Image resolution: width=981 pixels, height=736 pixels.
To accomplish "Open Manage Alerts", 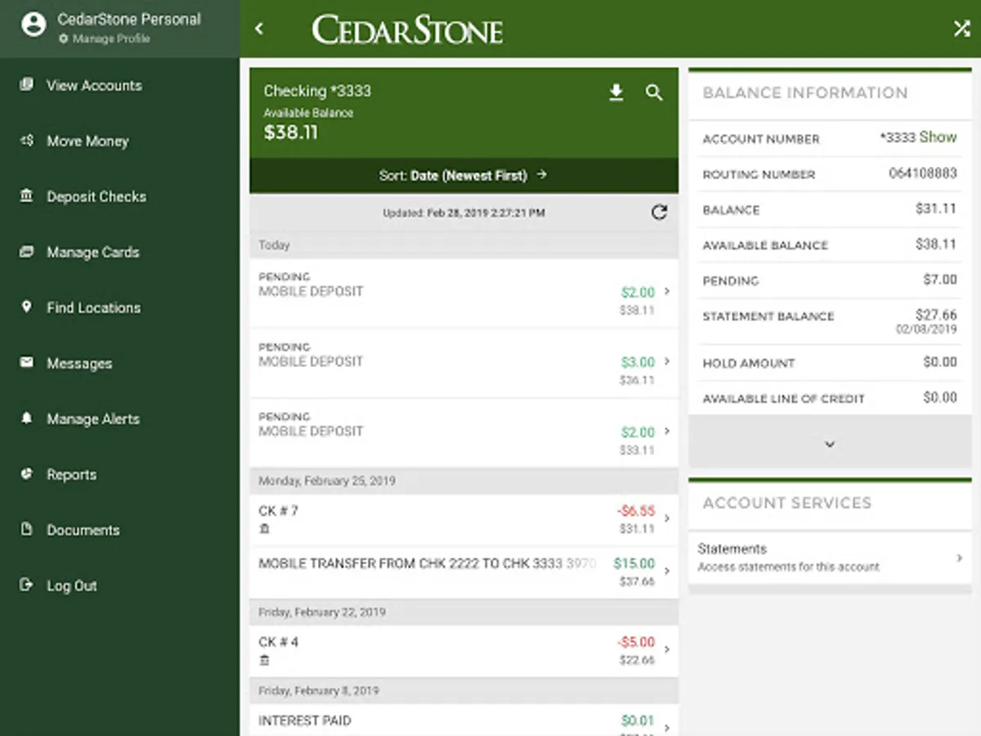I will coord(93,419).
